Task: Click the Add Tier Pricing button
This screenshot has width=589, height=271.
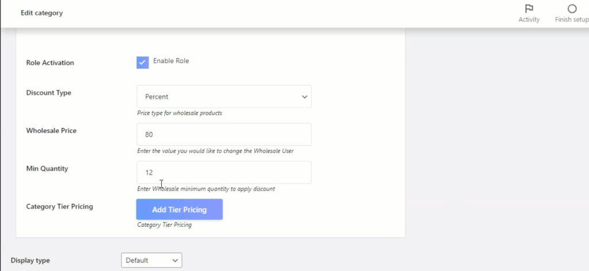Action: click(179, 210)
